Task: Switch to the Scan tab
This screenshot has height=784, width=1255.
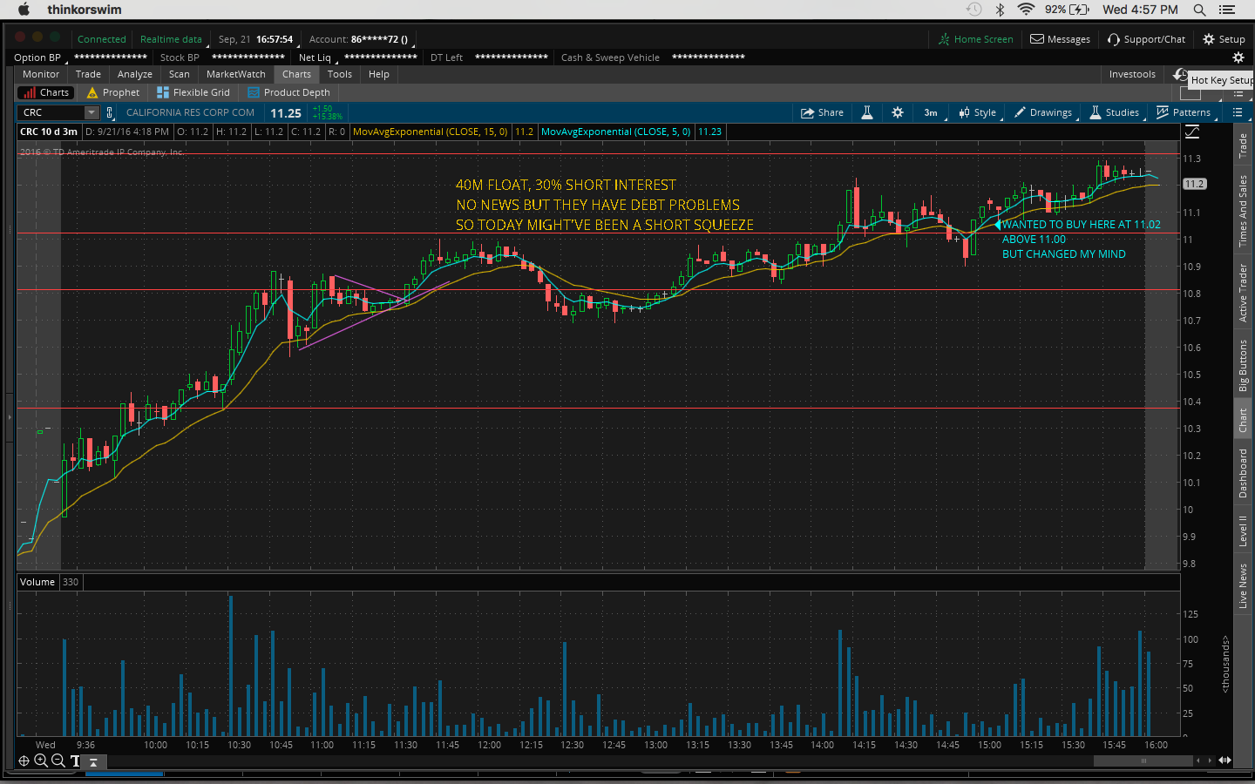Action: (180, 74)
